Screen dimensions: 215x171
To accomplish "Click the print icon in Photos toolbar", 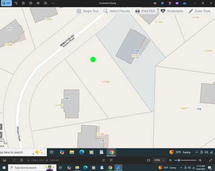I will 30,3.
